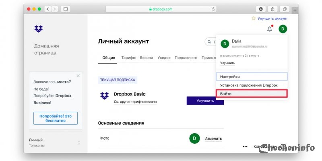Toggle the Safari sidebar button
The width and height of the screenshot is (322, 161).
pos(66,9)
